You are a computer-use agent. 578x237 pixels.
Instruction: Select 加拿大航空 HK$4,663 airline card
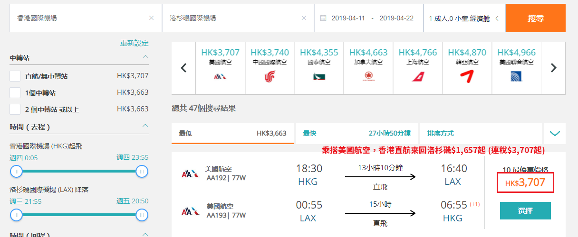coord(369,68)
